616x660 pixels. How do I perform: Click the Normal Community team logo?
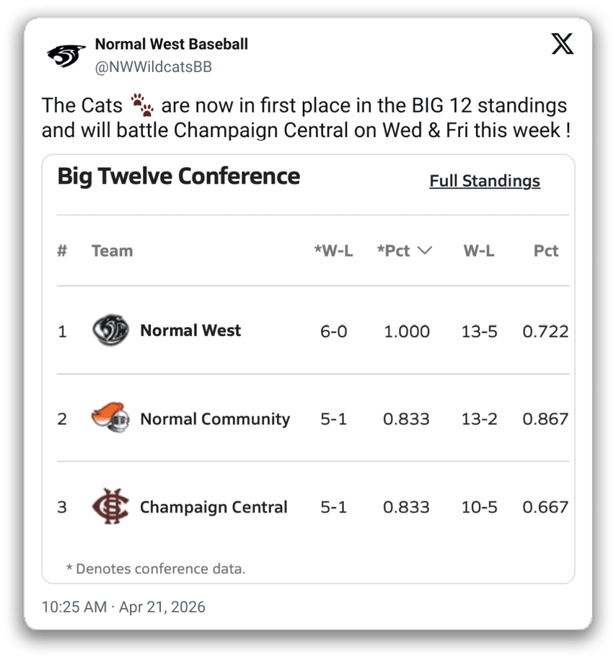(x=110, y=418)
